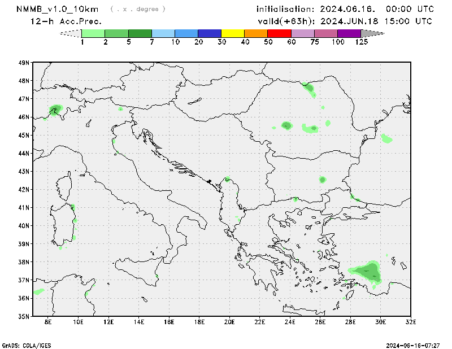452x349 pixels.
Task: Click the 32E longitude axis label
Action: [x=411, y=322]
